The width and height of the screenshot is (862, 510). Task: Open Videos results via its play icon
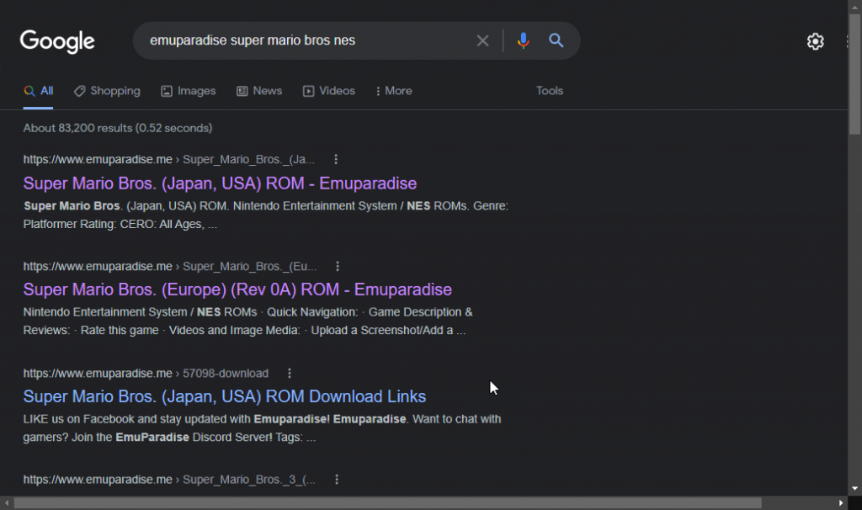click(308, 90)
